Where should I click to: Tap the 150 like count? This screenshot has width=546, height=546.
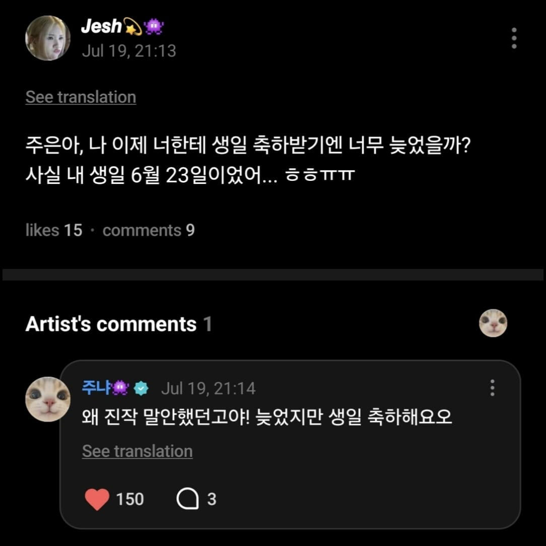coord(130,499)
